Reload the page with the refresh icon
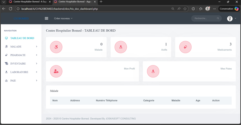Viewport: 241px width, 125px height. tap(10, 9)
